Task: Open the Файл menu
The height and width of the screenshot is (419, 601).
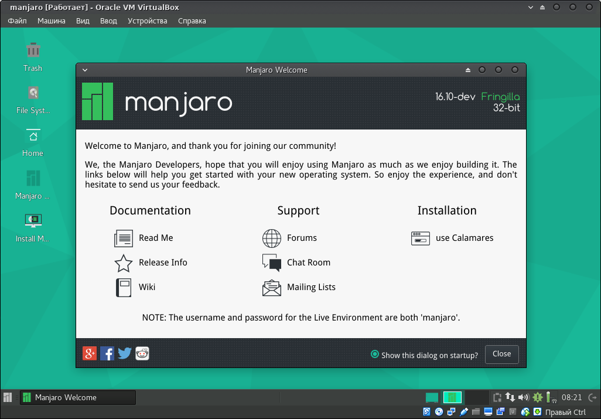Action: [x=17, y=21]
